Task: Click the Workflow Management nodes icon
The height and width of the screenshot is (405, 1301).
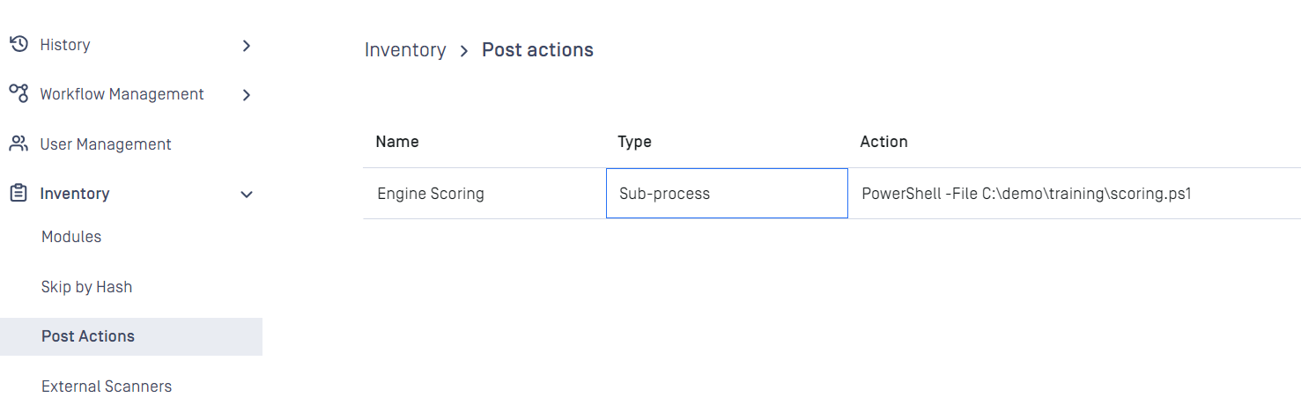Action: [x=18, y=93]
